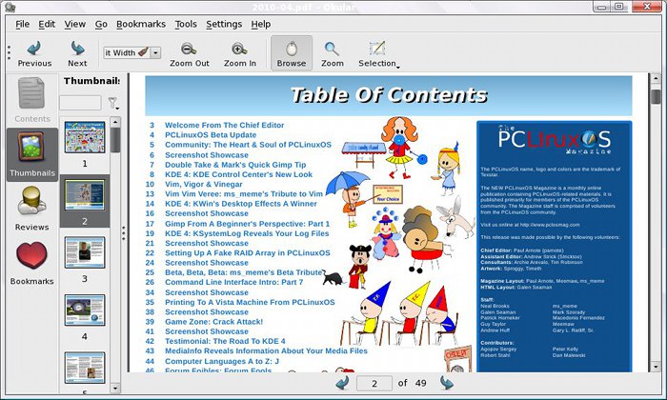Click the sidebar splitter handle dots
This screenshot has height=400, width=667.
click(x=123, y=233)
